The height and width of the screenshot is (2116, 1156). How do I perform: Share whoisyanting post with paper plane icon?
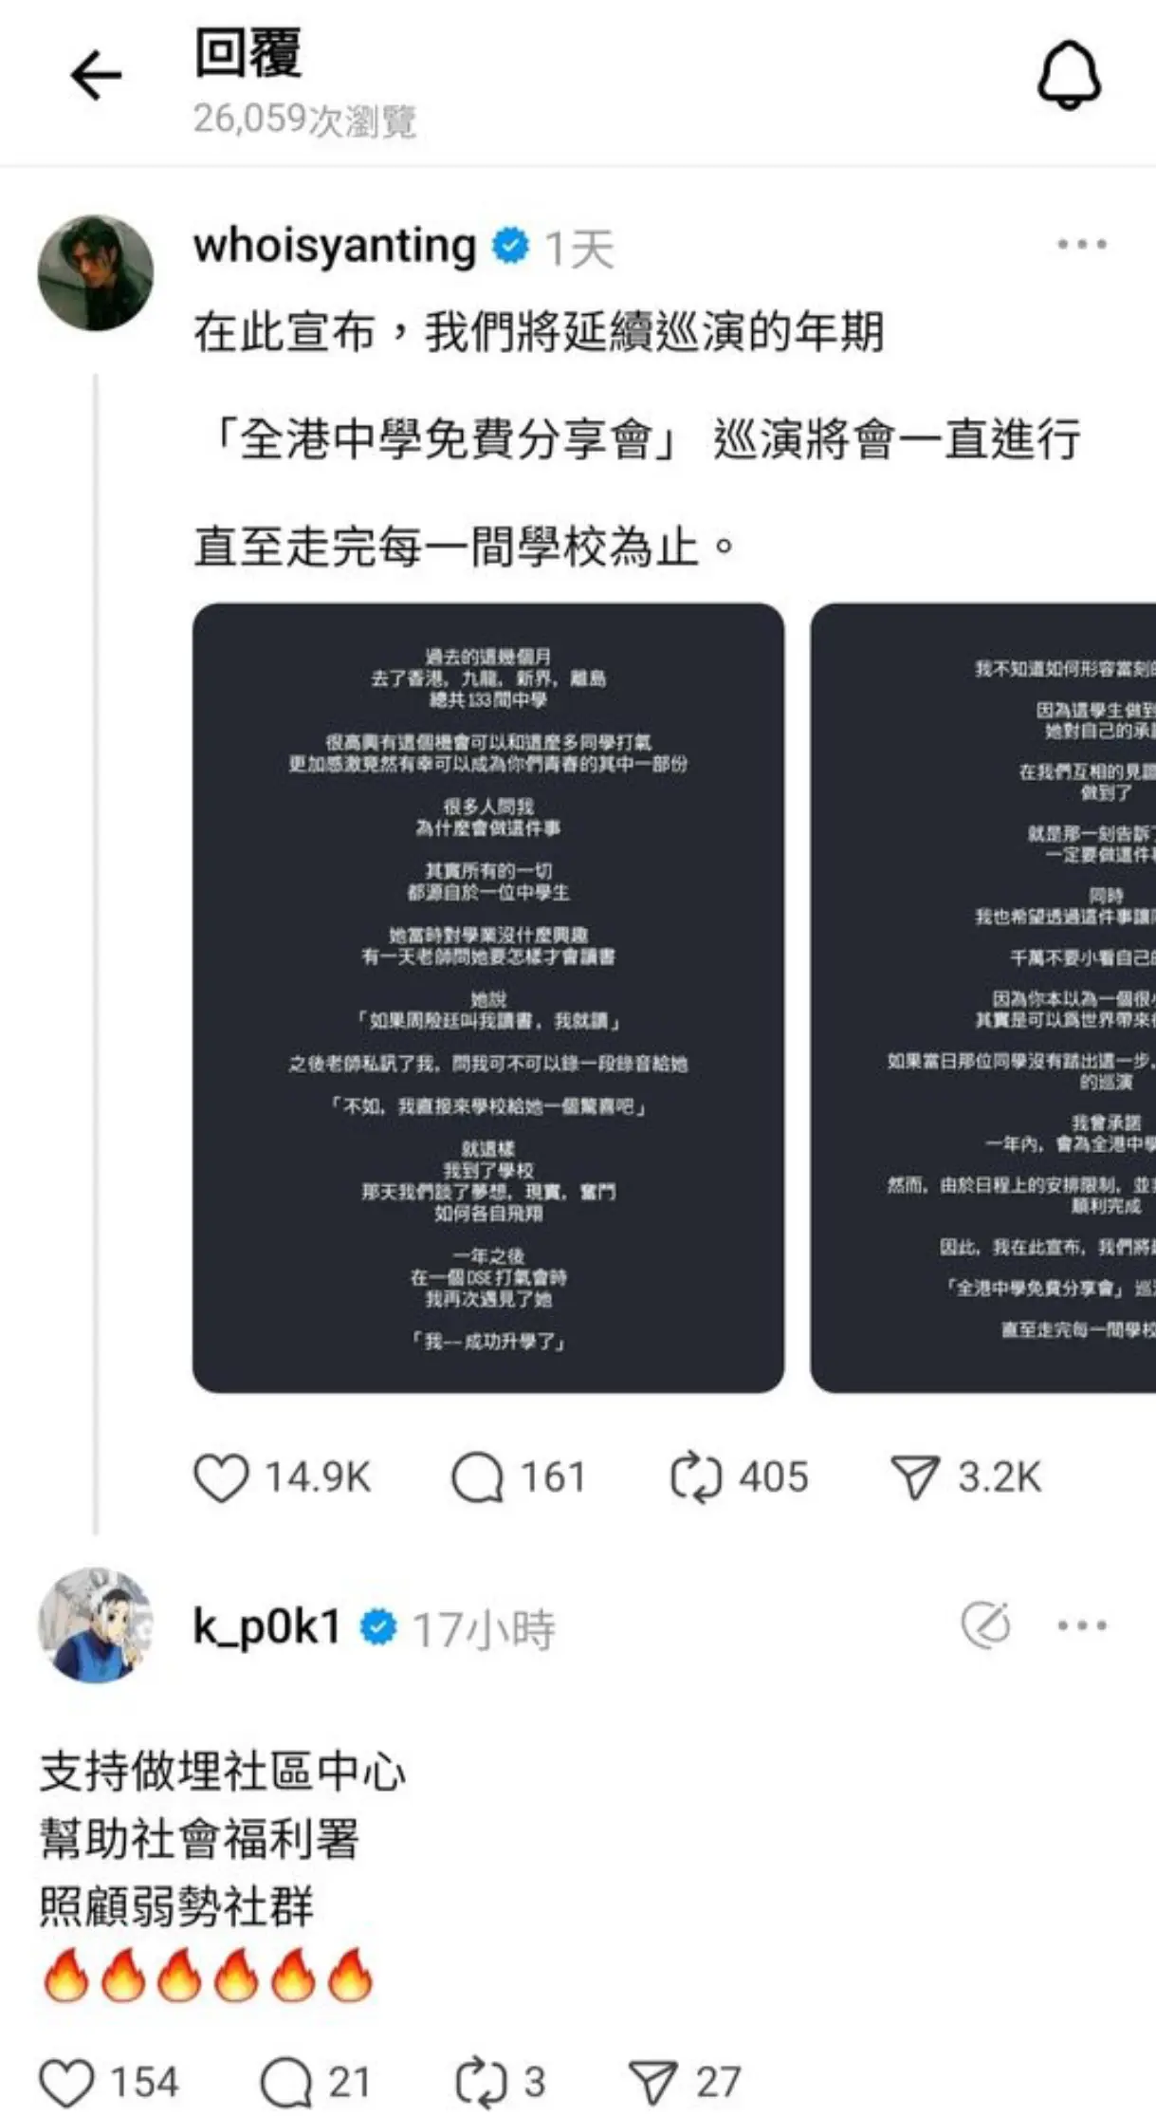coord(915,1478)
